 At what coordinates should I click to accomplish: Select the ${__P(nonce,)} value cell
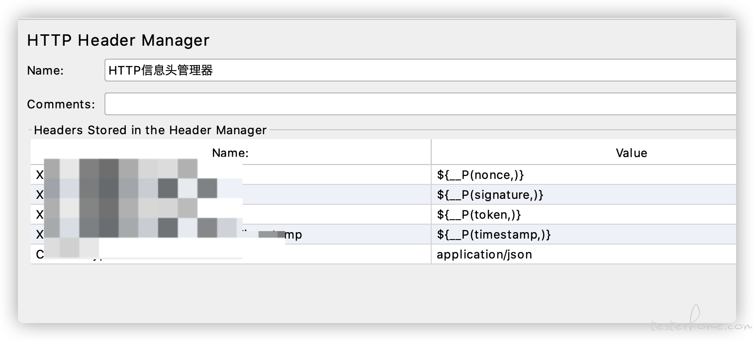click(x=583, y=175)
